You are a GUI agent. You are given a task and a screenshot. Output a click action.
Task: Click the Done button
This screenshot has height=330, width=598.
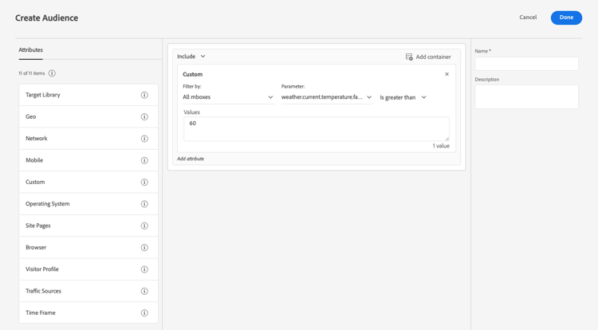pyautogui.click(x=566, y=18)
